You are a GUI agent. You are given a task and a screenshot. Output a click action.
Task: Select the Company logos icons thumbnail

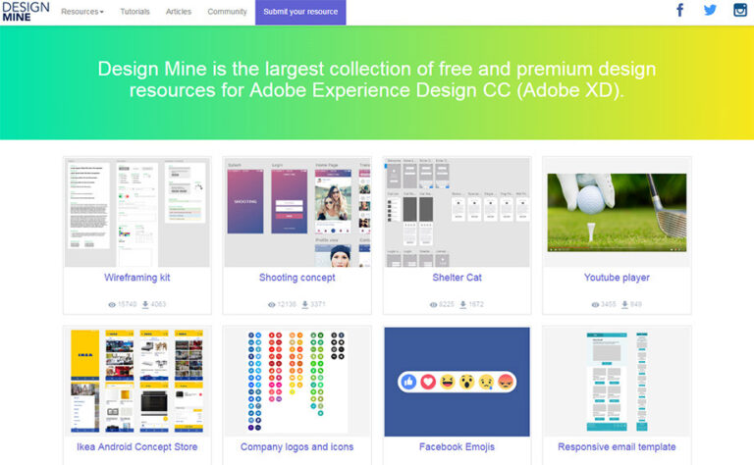pos(297,382)
